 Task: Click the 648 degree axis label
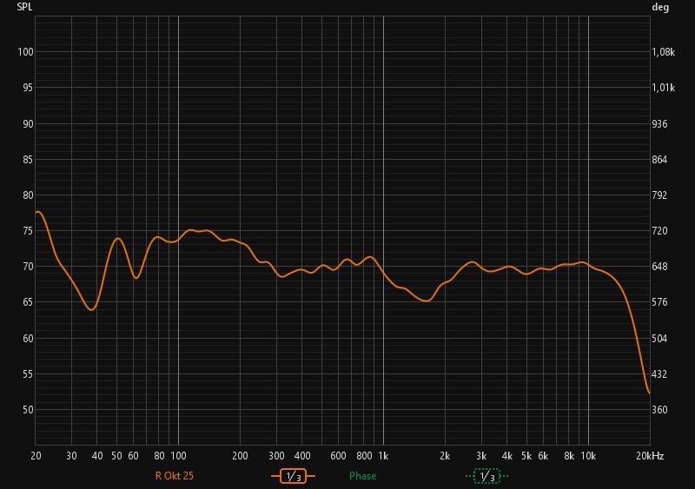(659, 267)
